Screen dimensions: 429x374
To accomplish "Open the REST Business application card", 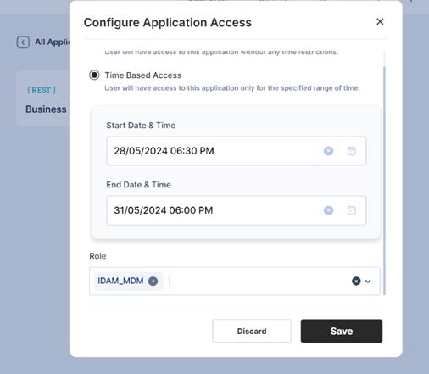I will click(x=43, y=98).
